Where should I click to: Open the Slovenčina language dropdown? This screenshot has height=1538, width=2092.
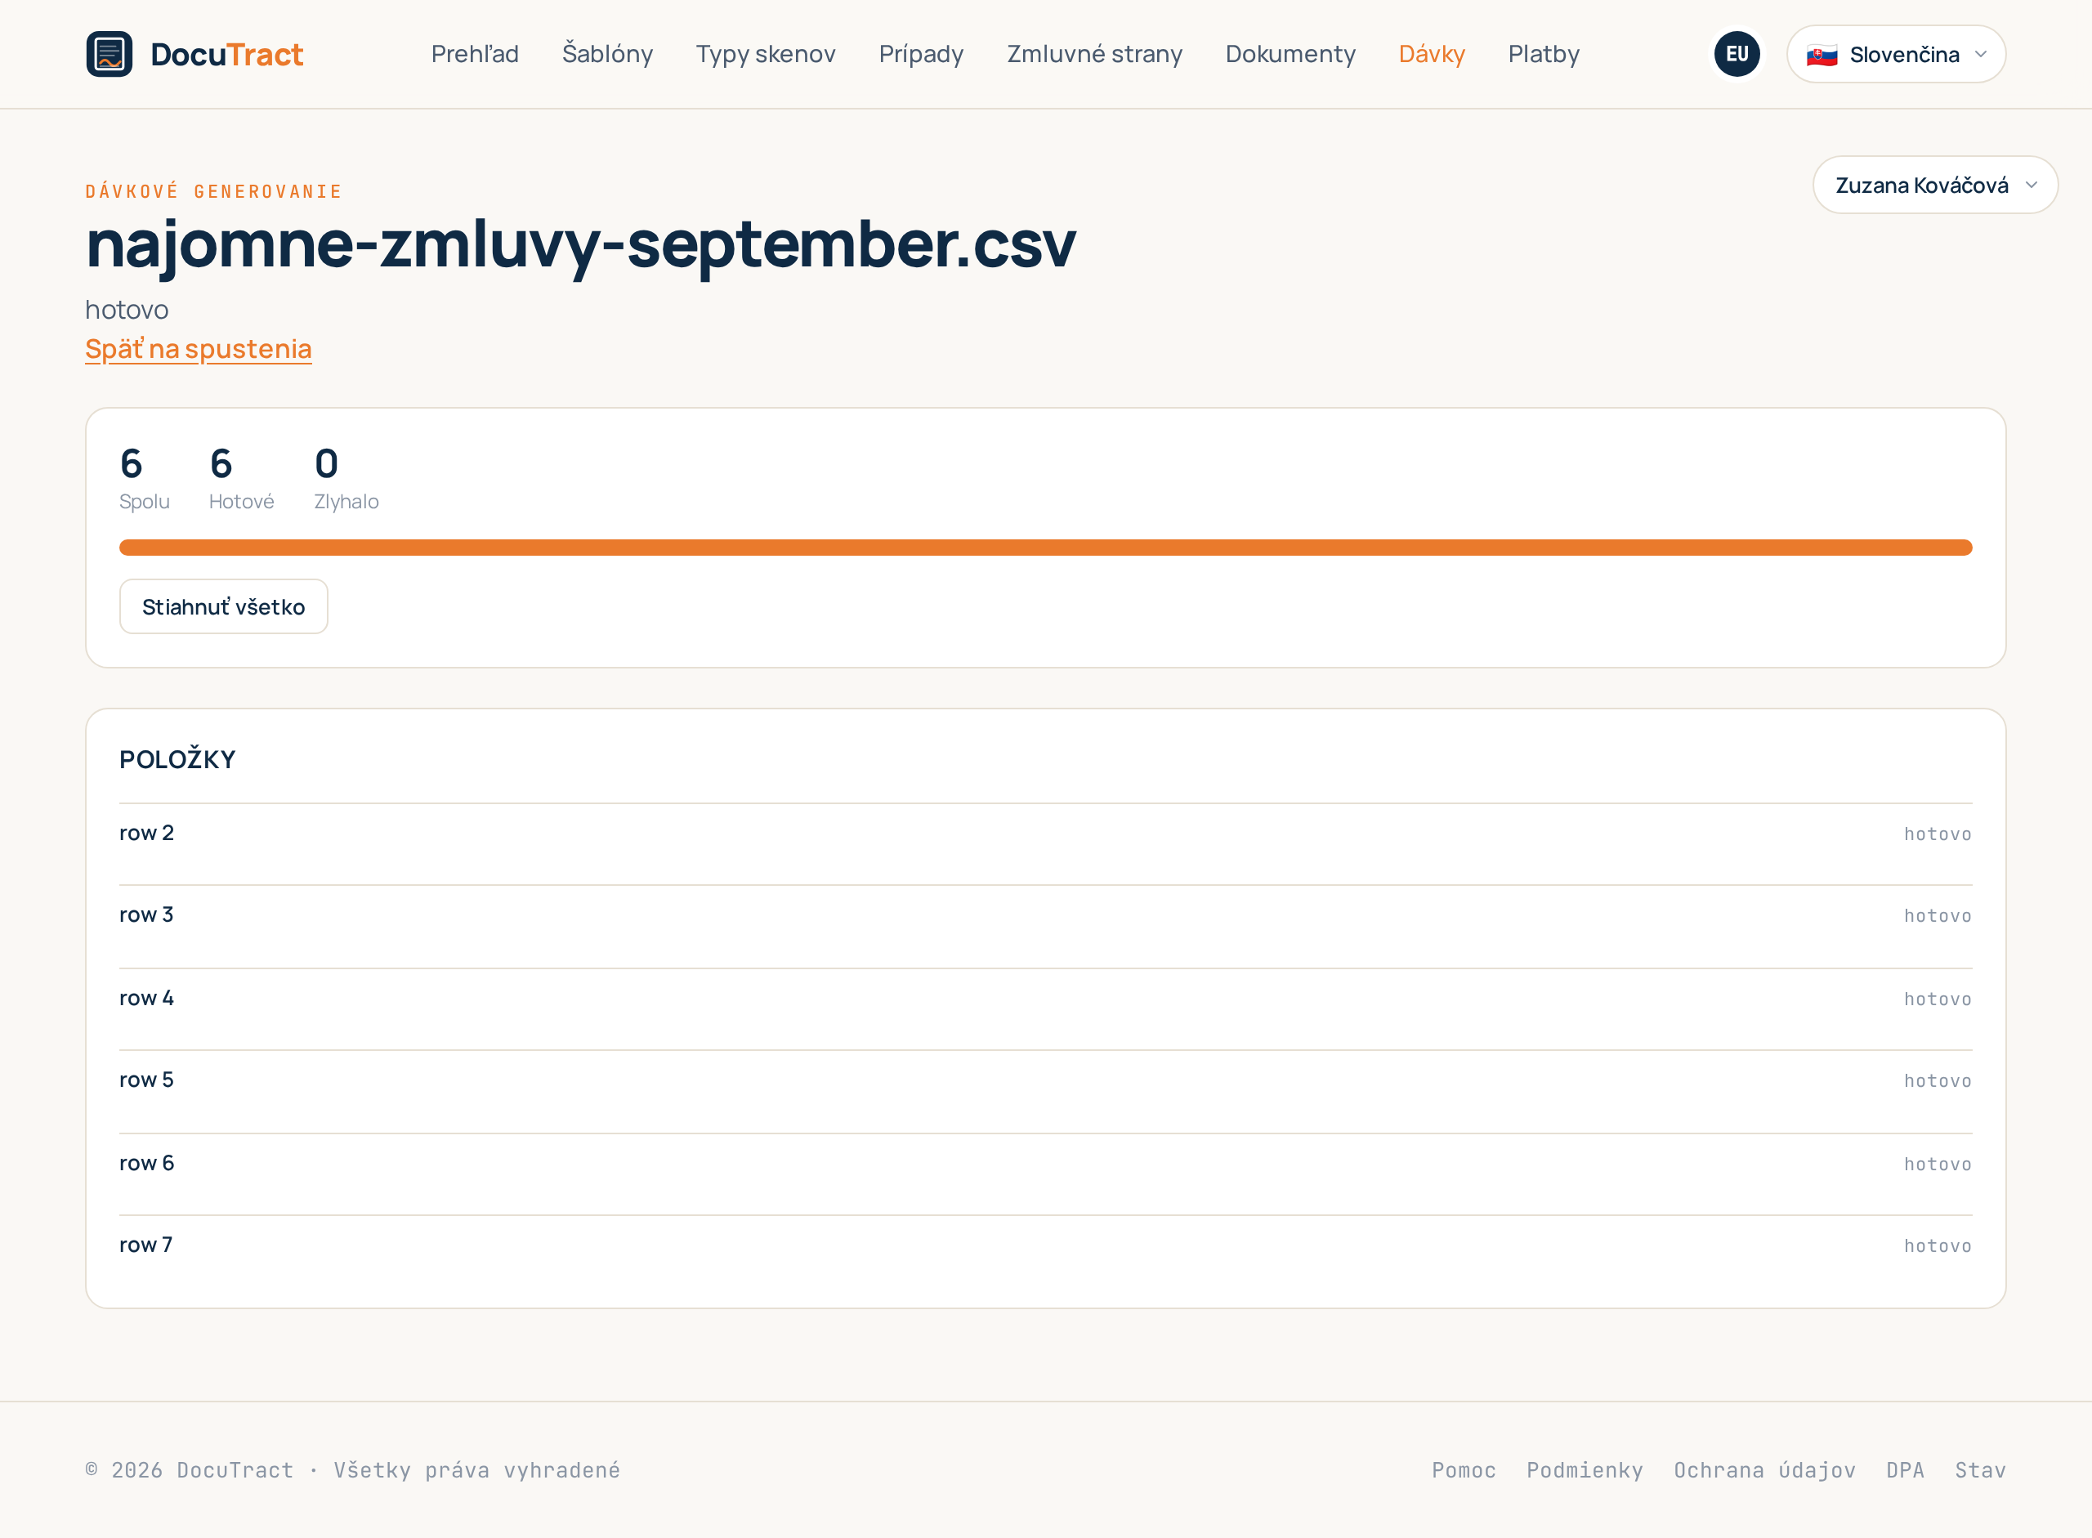(x=1896, y=54)
